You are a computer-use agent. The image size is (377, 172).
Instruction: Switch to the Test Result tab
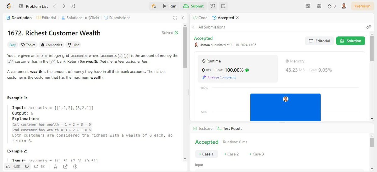click(x=230, y=128)
